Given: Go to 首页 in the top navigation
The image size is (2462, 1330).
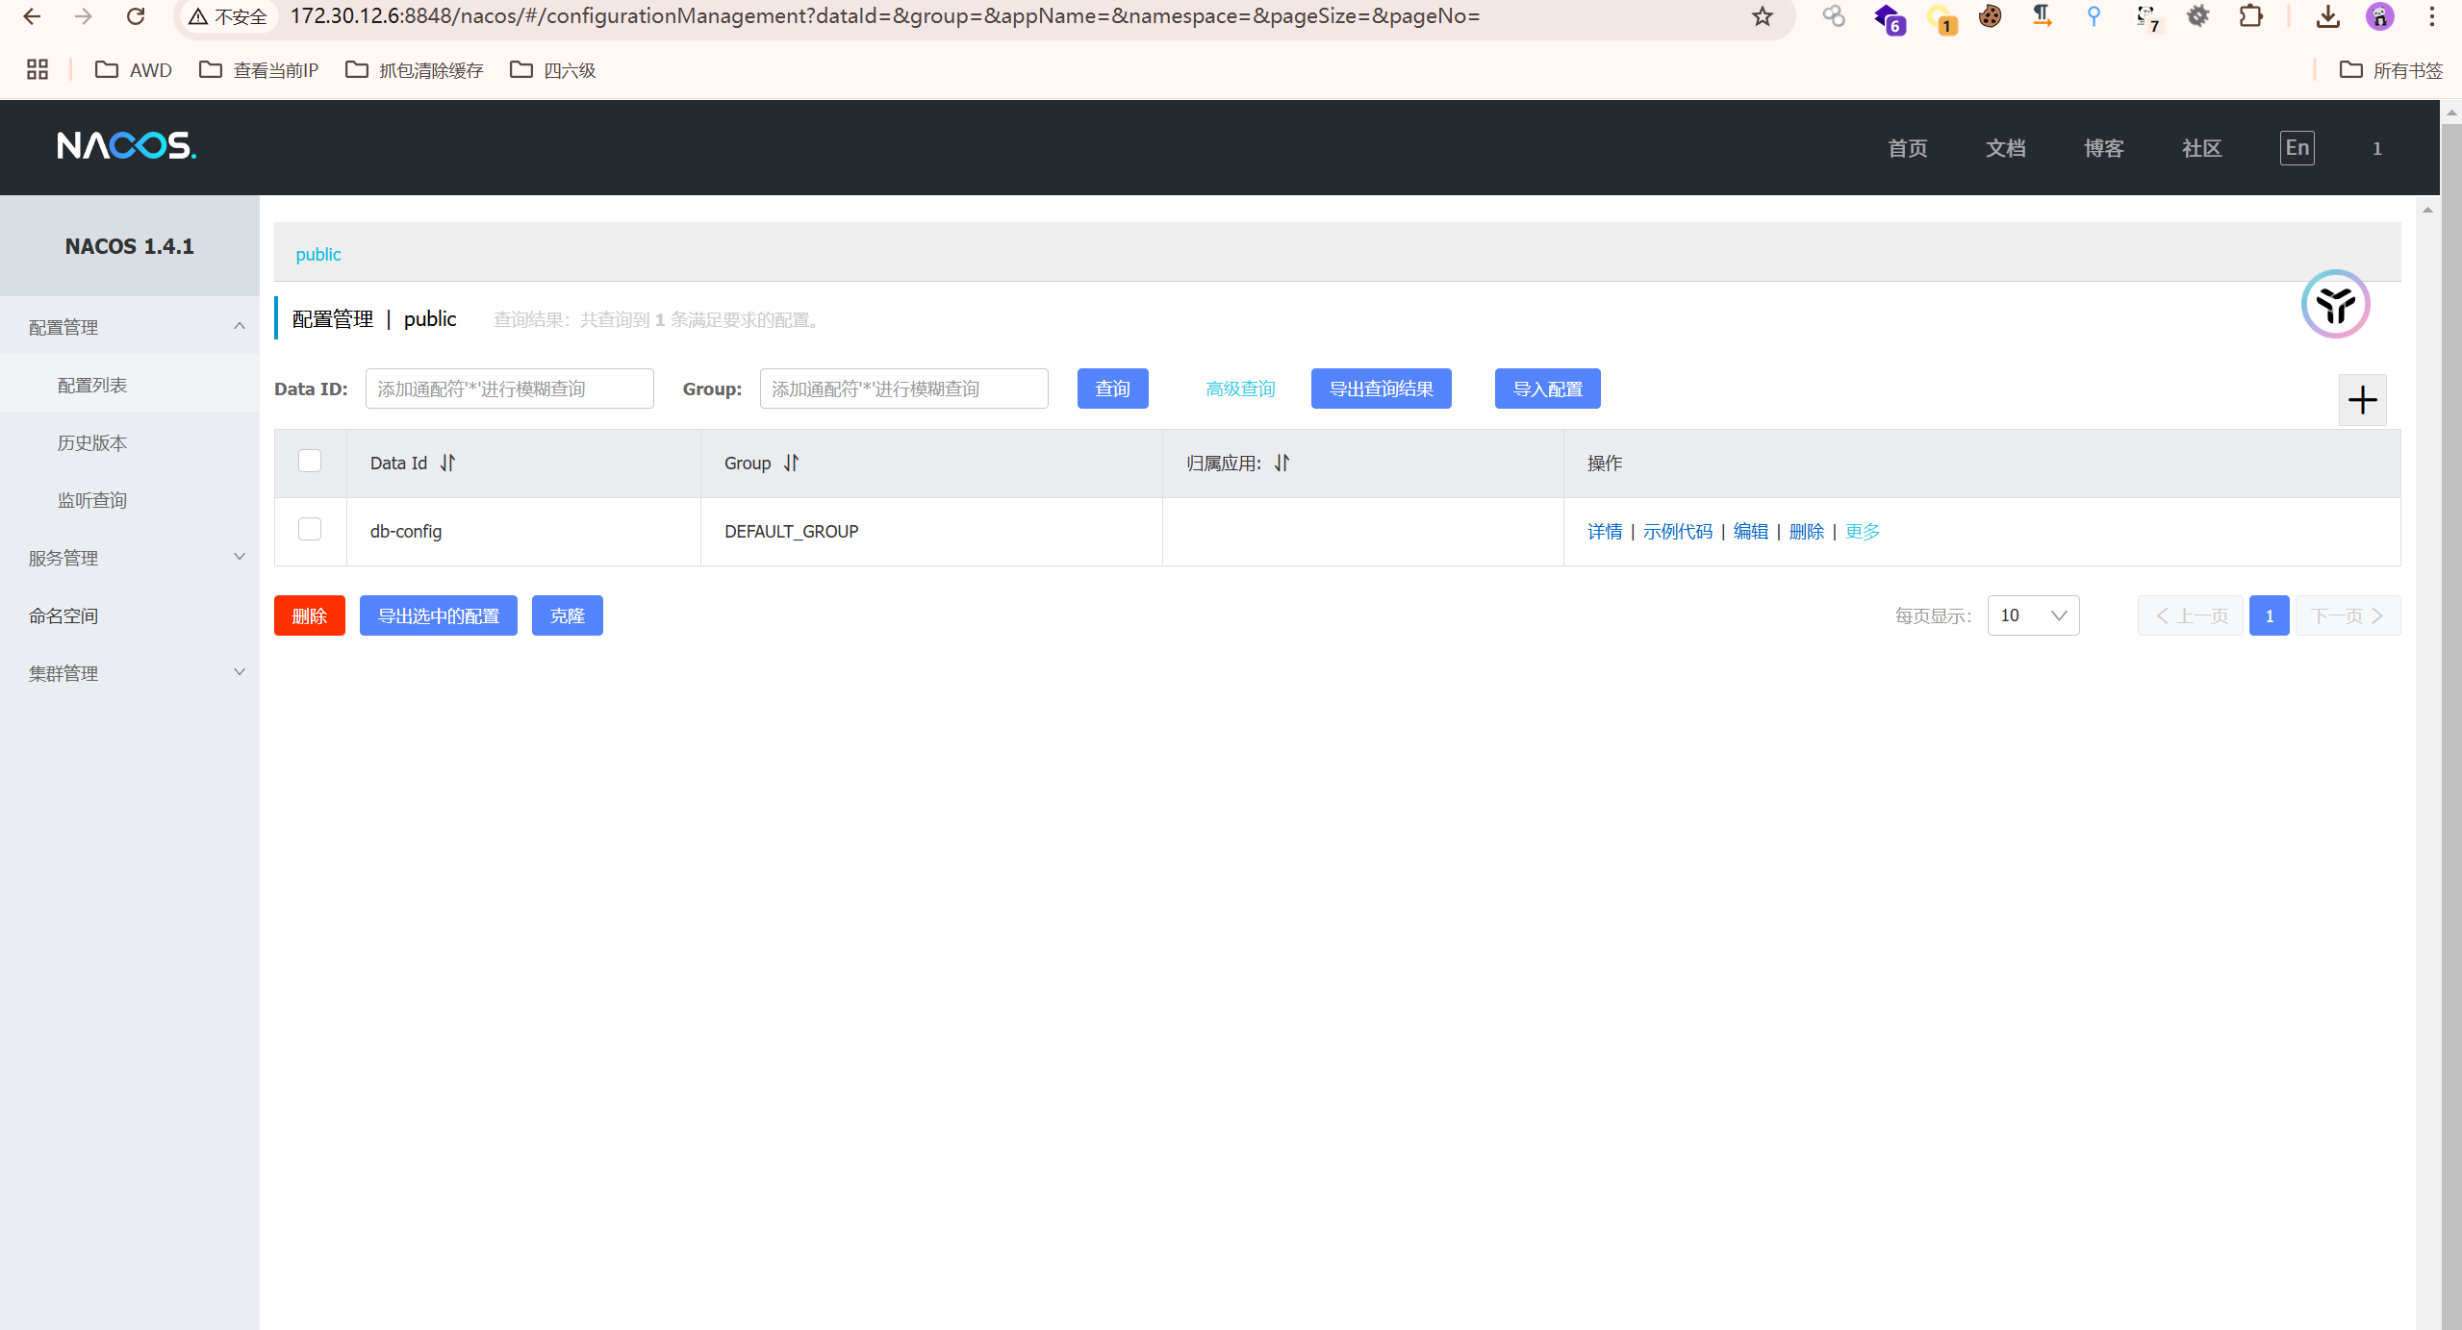Looking at the screenshot, I should tap(1907, 148).
